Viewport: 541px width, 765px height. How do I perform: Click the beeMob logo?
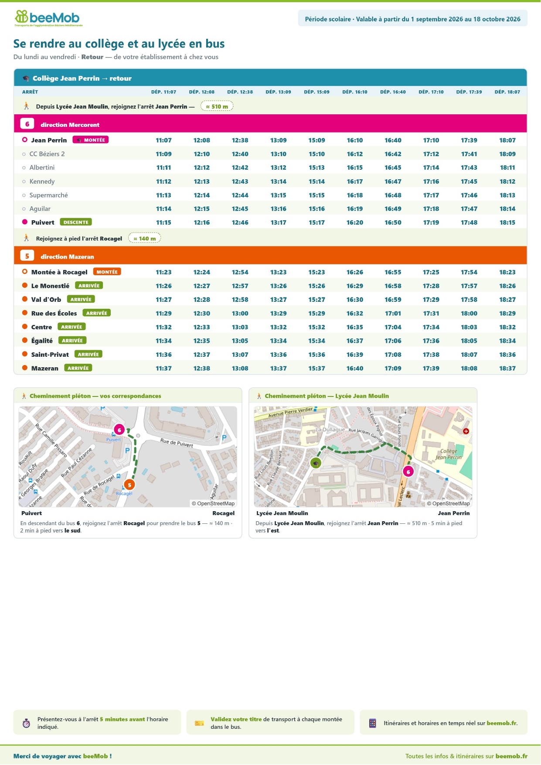(48, 18)
